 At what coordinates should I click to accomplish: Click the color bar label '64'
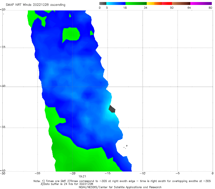(189, 8)
